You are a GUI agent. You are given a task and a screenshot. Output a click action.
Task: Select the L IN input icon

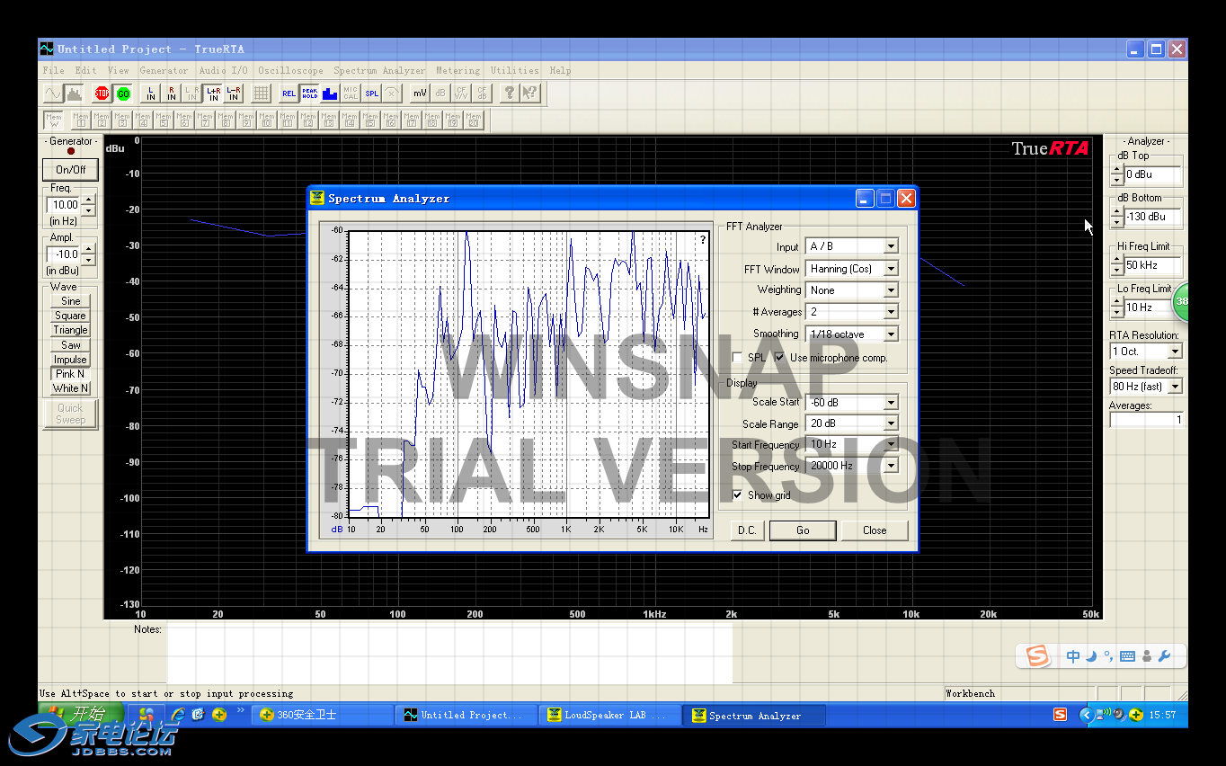coord(151,93)
